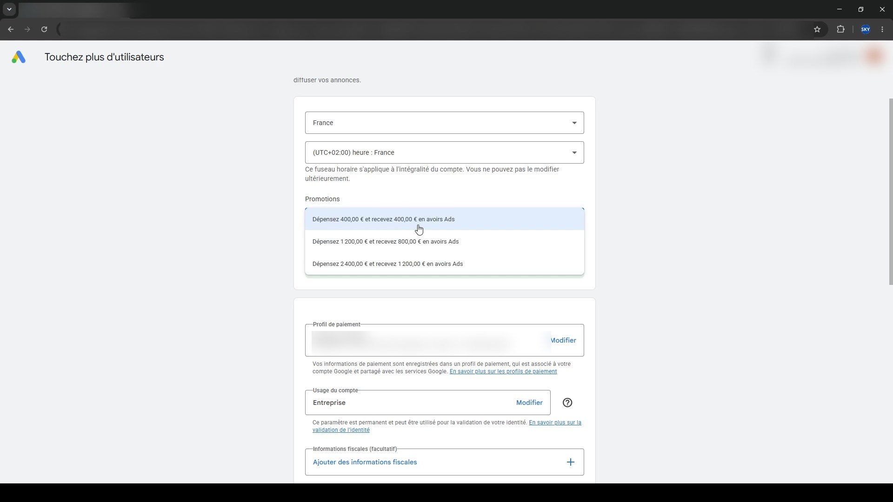Open the France country dropdown
Viewport: 893px width, 502px height.
[x=444, y=123]
